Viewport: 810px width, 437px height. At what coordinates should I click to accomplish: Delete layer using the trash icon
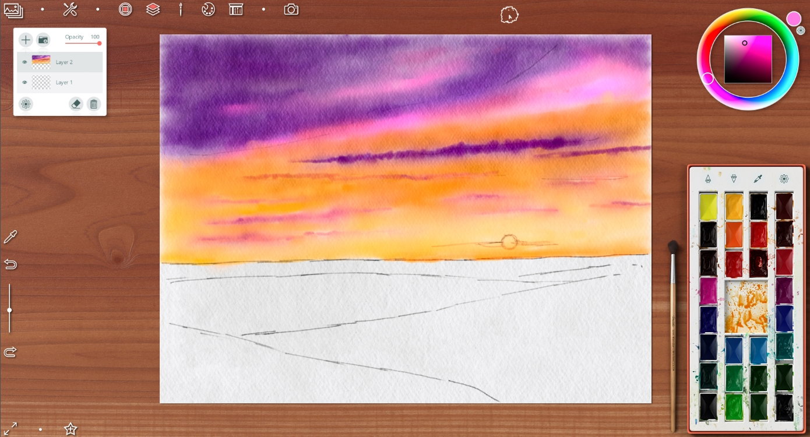tap(94, 104)
